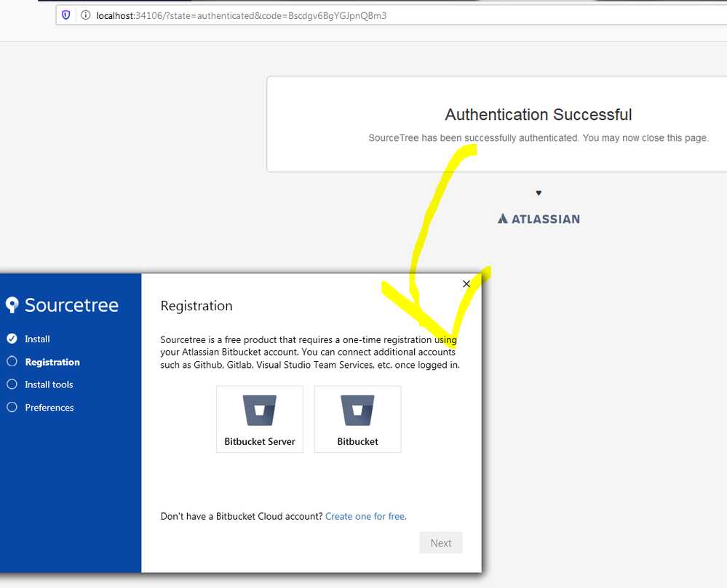Select the Bitbucket cloud option
Screen dimensions: 727x588
tap(357, 419)
